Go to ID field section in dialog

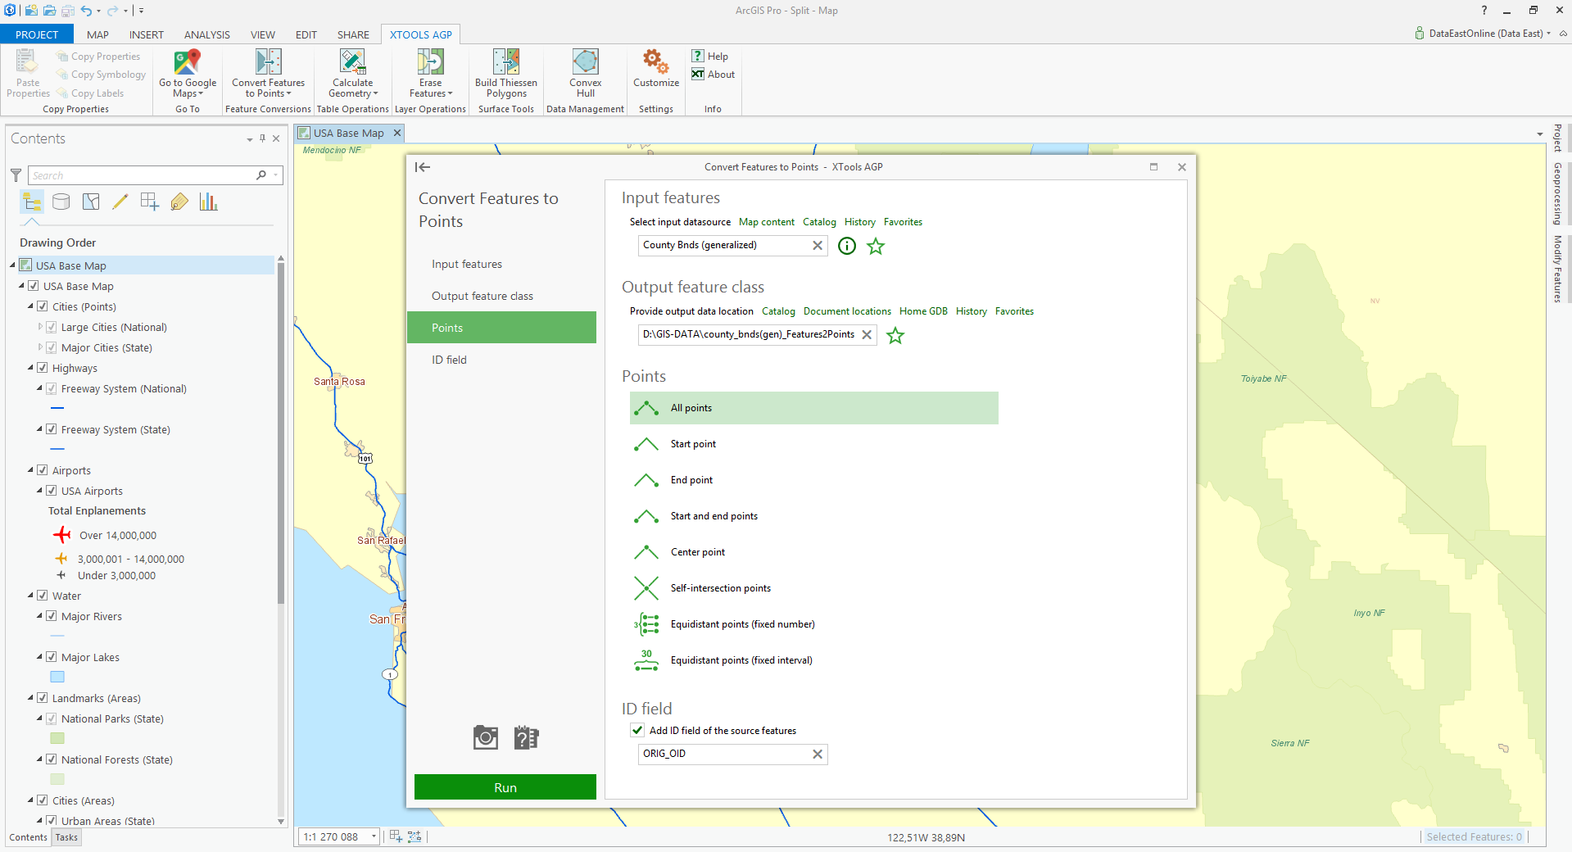click(x=501, y=360)
